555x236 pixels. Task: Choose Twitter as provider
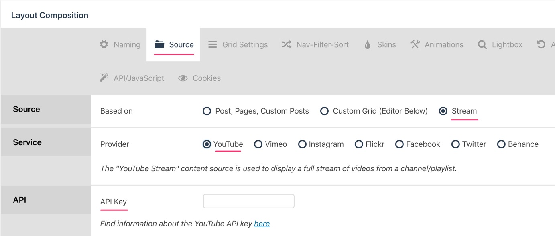pyautogui.click(x=455, y=144)
